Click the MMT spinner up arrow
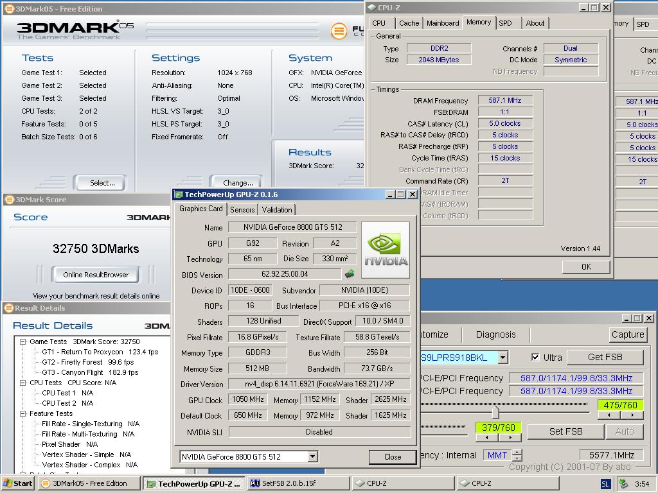This screenshot has height=493, width=658. coord(517,452)
